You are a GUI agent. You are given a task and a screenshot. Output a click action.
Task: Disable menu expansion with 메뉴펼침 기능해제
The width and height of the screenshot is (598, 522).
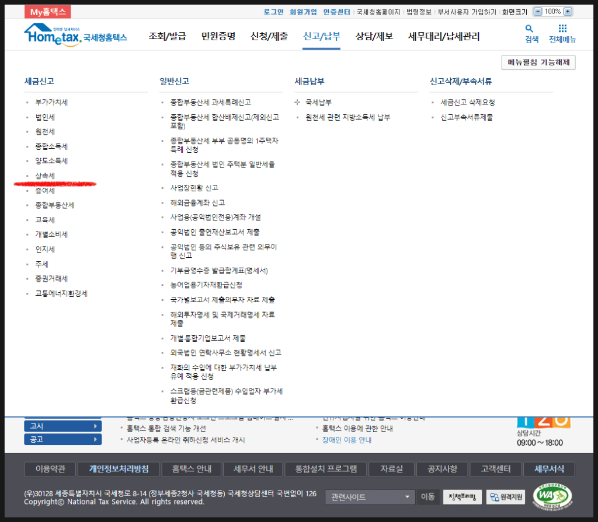538,62
